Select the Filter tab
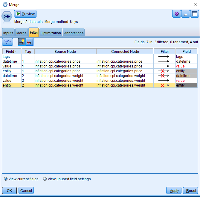This screenshot has height=197, width=200. pos(34,32)
